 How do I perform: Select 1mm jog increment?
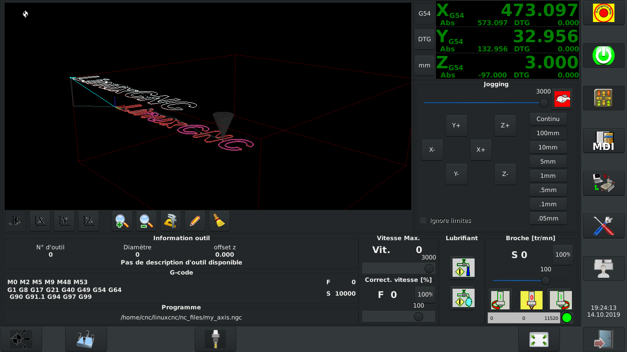pyautogui.click(x=548, y=176)
